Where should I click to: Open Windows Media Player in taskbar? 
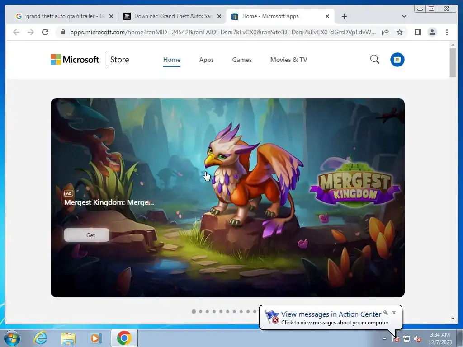point(95,338)
